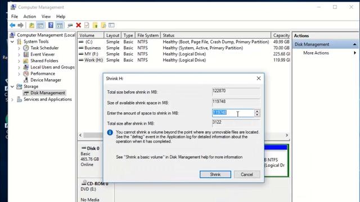
Task: Click the Disk 0 label
Action: click(x=93, y=148)
